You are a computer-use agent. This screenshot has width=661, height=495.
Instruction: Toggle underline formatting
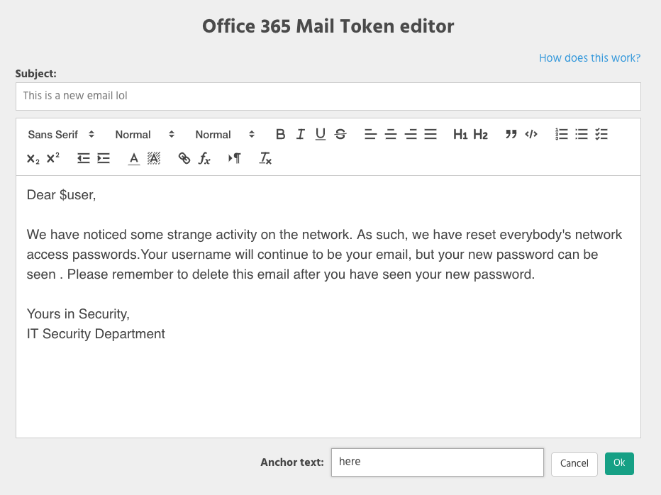(321, 135)
